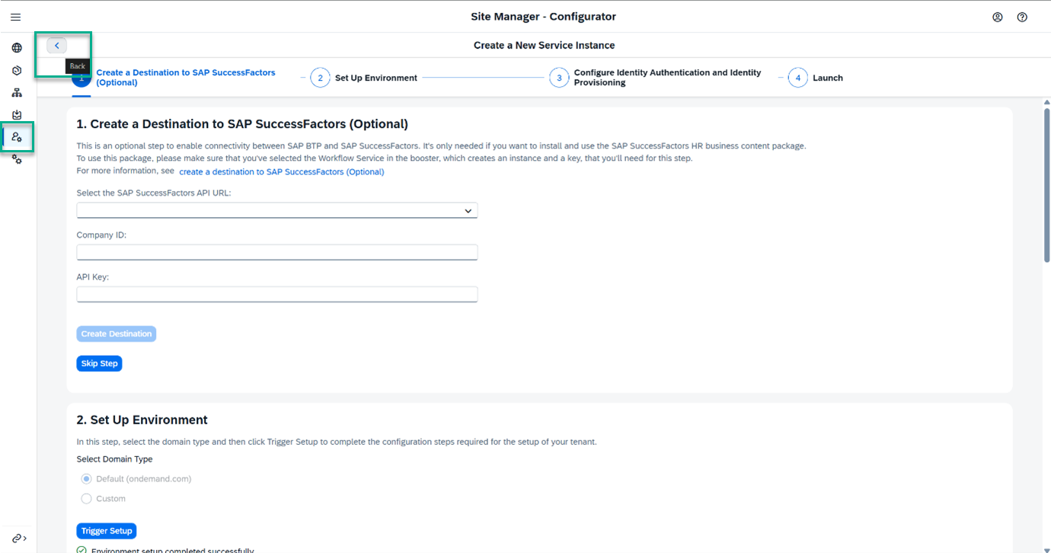Click the '2. Set Up Environment' section heading
Image resolution: width=1051 pixels, height=553 pixels.
(x=142, y=420)
